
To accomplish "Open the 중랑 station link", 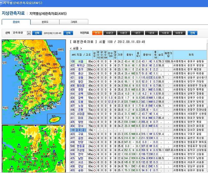I will 81,90.
